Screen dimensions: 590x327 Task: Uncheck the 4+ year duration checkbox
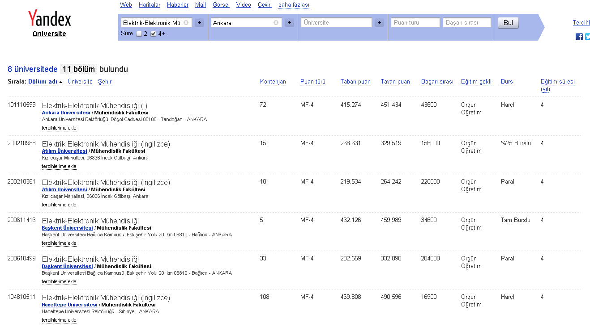point(154,34)
